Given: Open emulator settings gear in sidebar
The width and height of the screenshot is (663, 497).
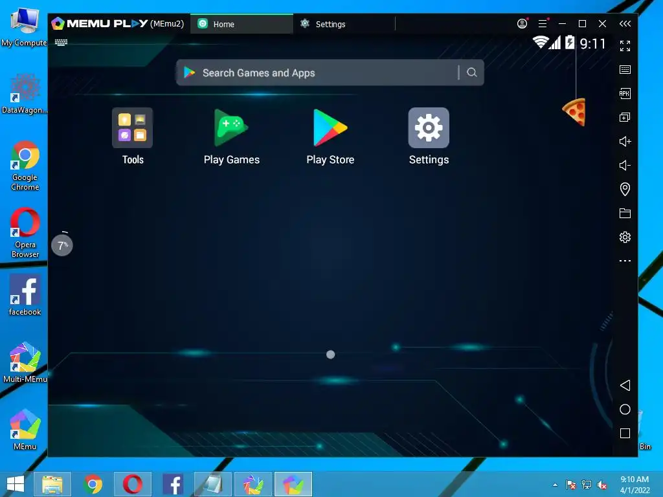Looking at the screenshot, I should point(625,237).
